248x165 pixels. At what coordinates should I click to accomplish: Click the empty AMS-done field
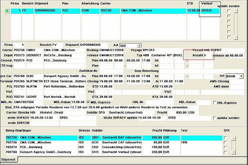[x=237, y=87]
